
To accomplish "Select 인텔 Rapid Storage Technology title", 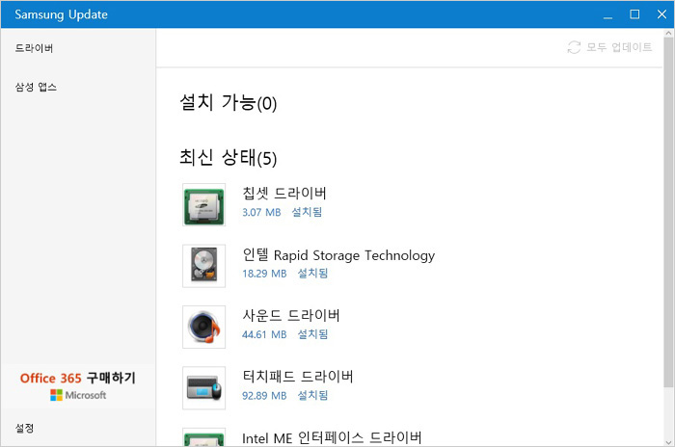I will click(x=338, y=255).
